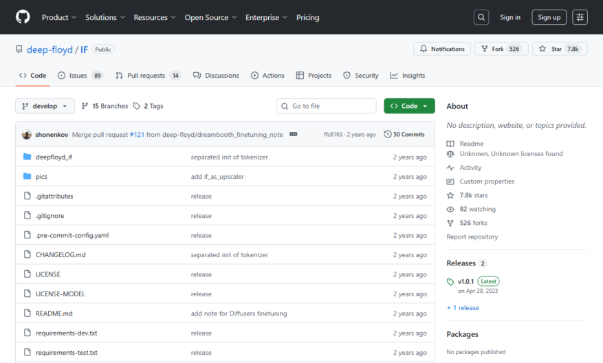This screenshot has height=363, width=603.
Task: Click the Sign in link
Action: [510, 17]
